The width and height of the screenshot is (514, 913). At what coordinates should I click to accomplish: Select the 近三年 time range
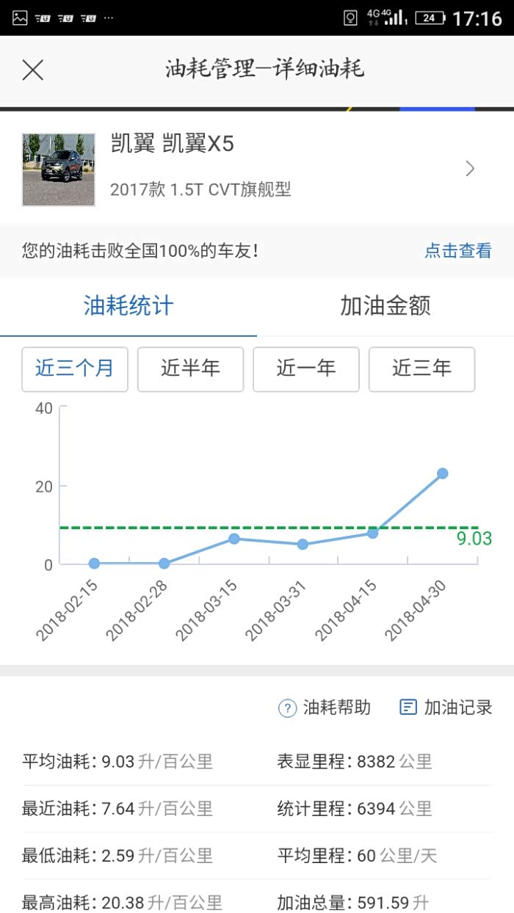pyautogui.click(x=421, y=369)
